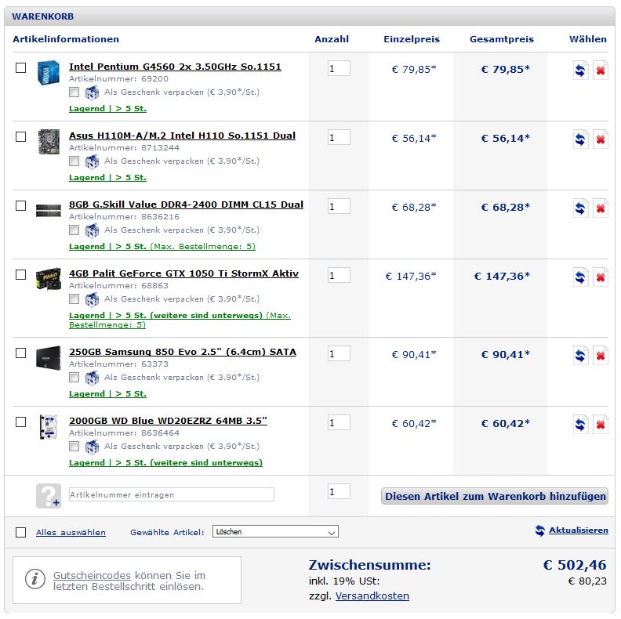Click refresh icon for Intel Pentium G4560 row
This screenshot has height=619, width=621.
click(580, 71)
